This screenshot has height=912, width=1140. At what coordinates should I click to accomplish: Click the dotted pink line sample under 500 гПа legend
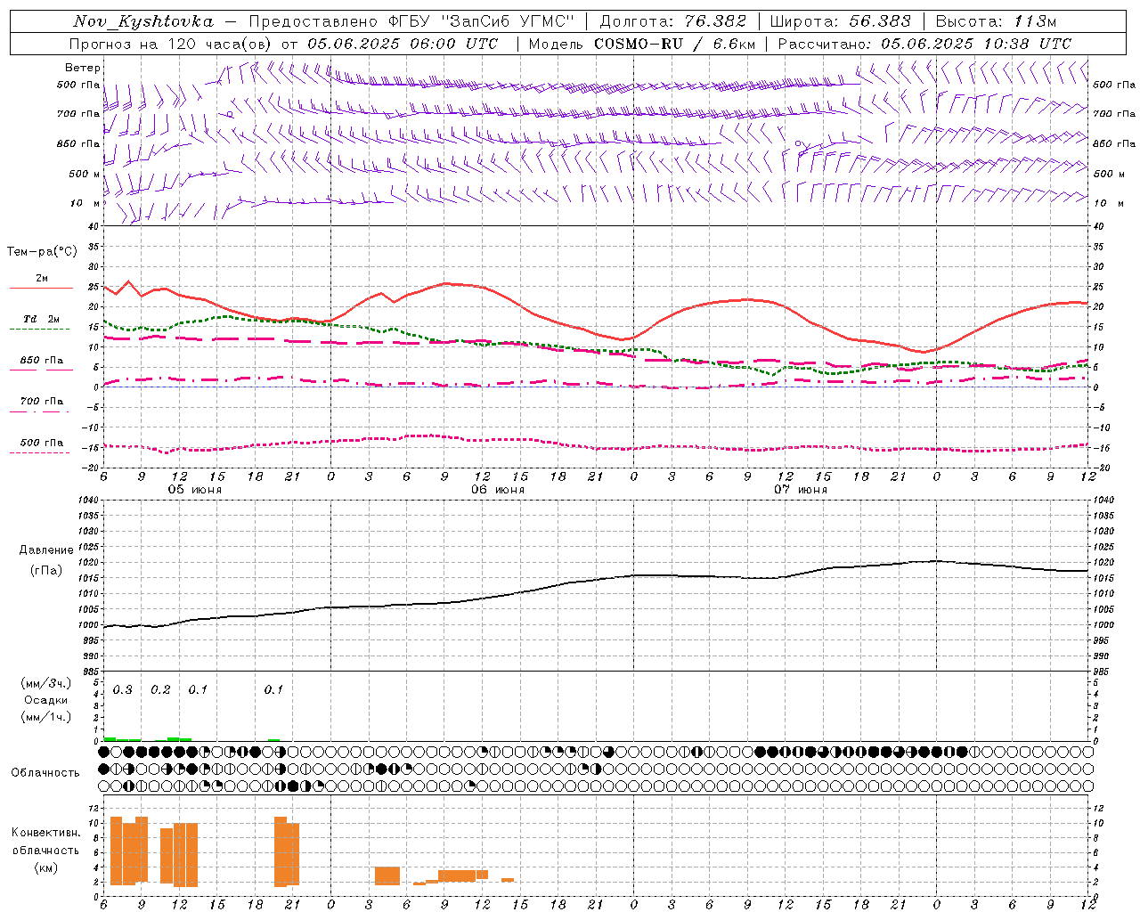tap(39, 453)
